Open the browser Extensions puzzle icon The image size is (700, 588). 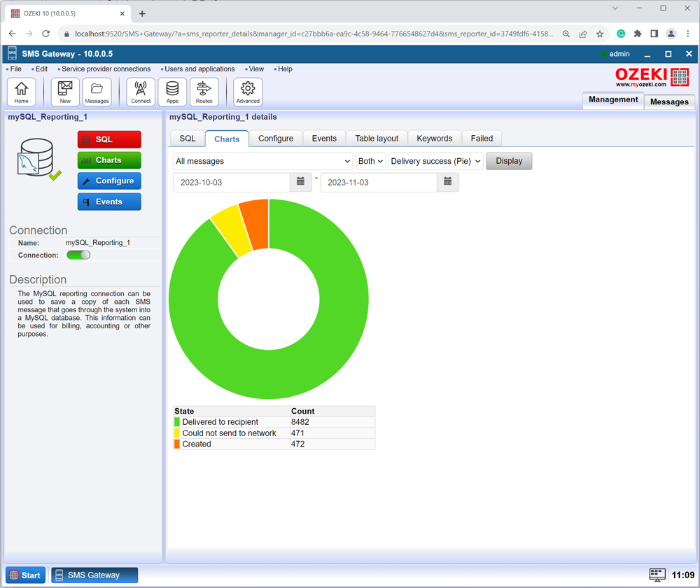tap(638, 34)
